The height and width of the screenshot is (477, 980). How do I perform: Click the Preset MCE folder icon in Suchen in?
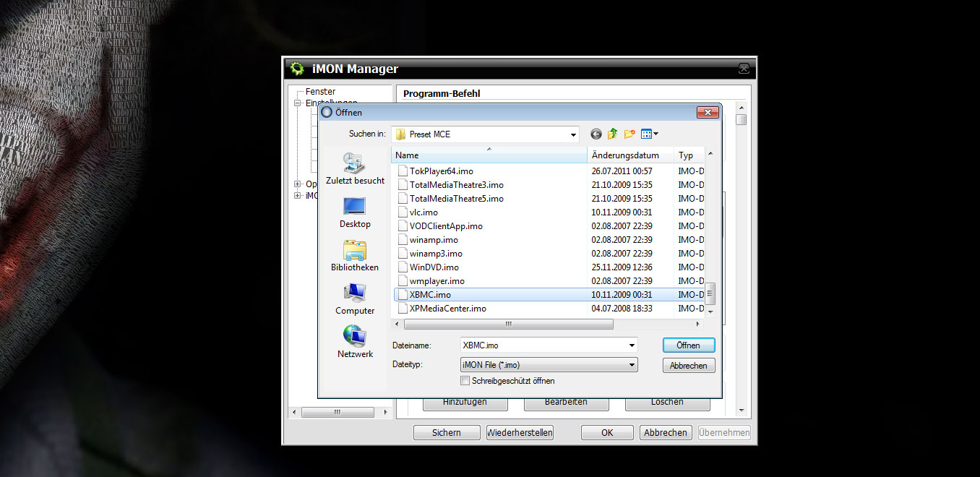[400, 134]
